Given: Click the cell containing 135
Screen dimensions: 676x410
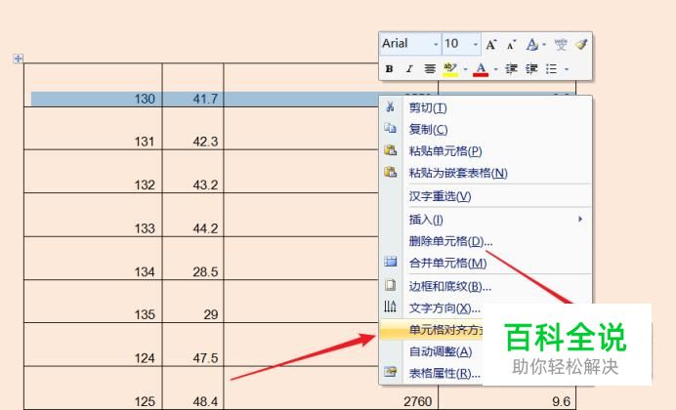Looking at the screenshot, I should [x=93, y=302].
